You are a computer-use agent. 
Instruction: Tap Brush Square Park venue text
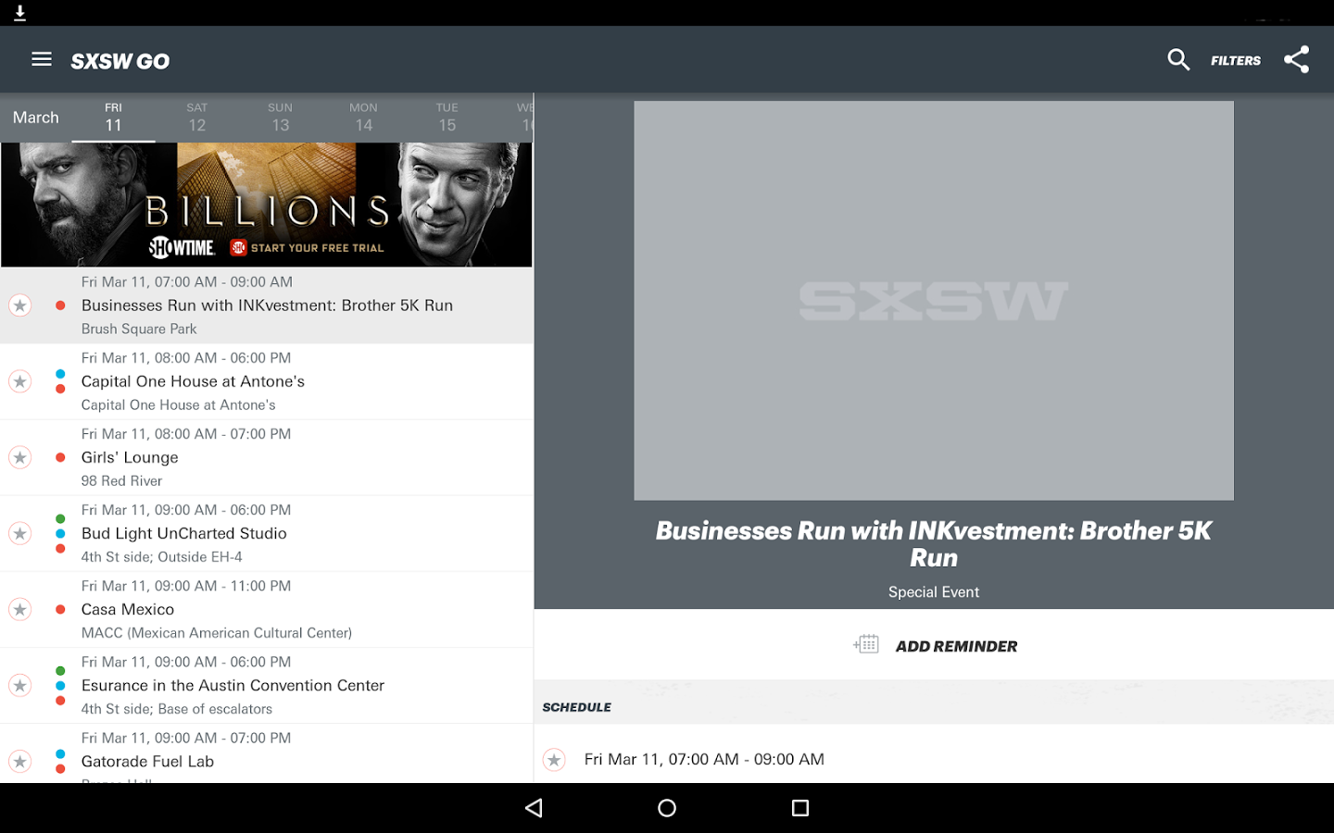(x=139, y=329)
